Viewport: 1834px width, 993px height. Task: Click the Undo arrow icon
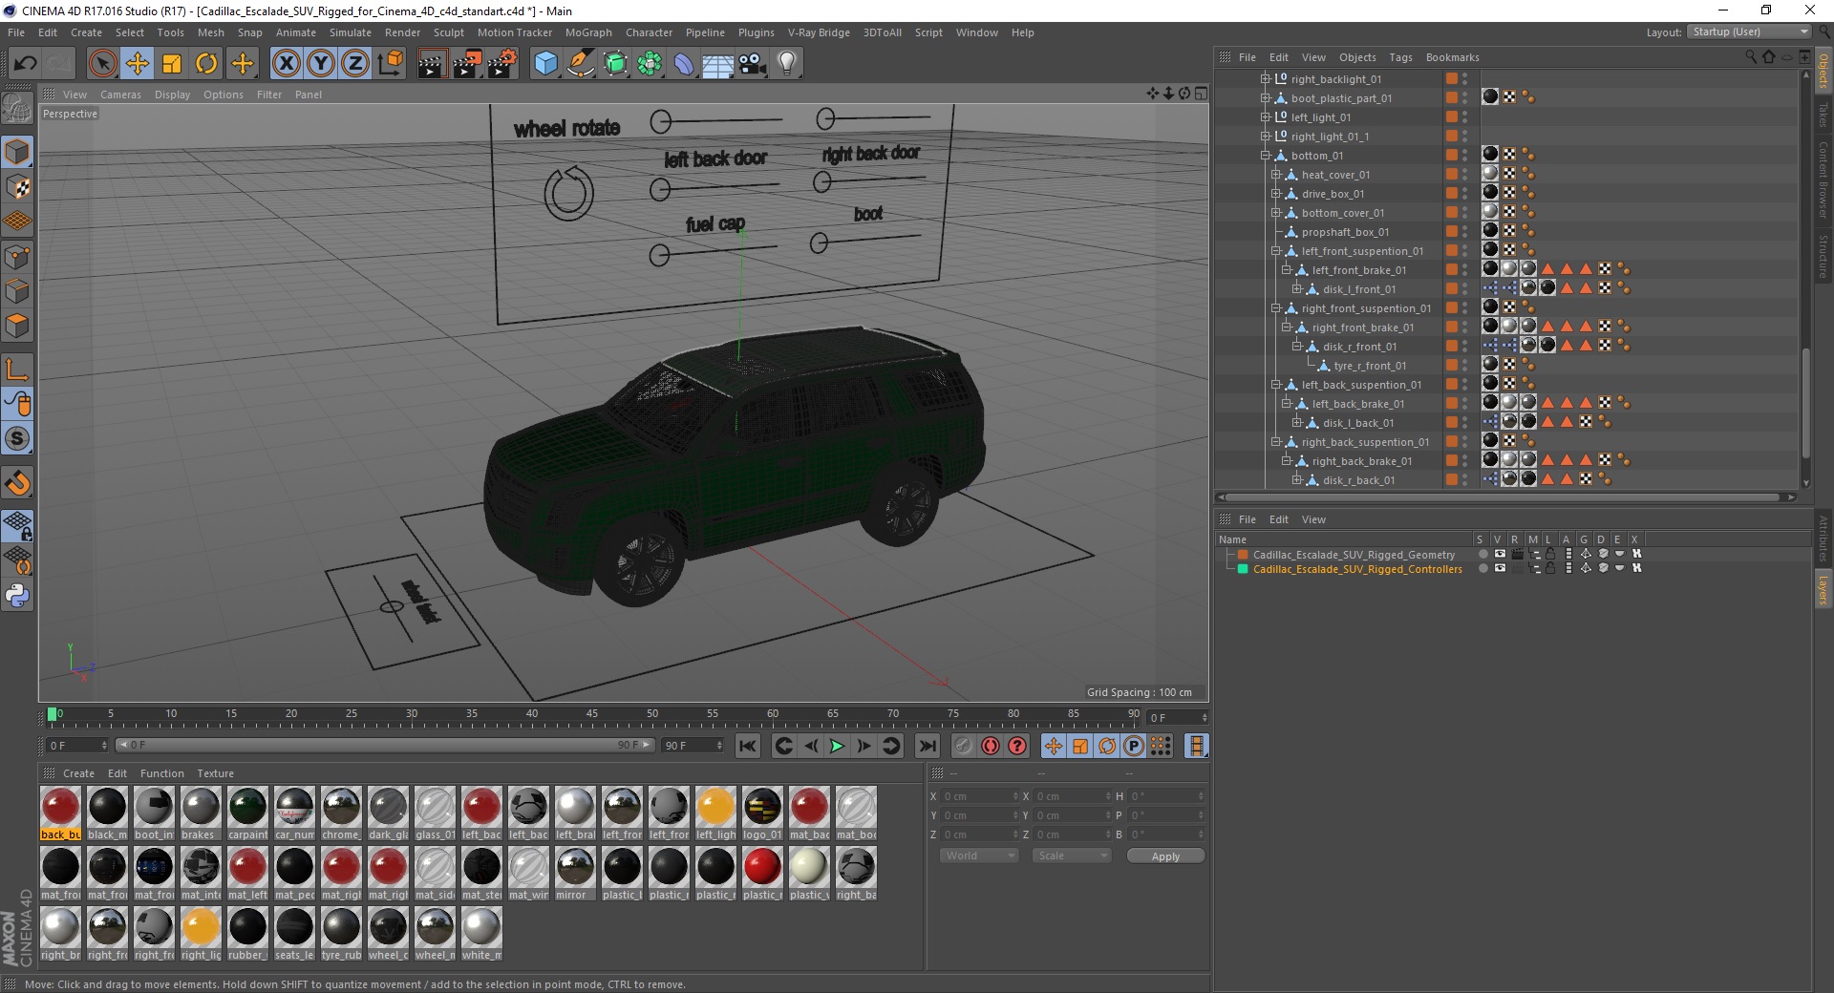click(x=26, y=64)
